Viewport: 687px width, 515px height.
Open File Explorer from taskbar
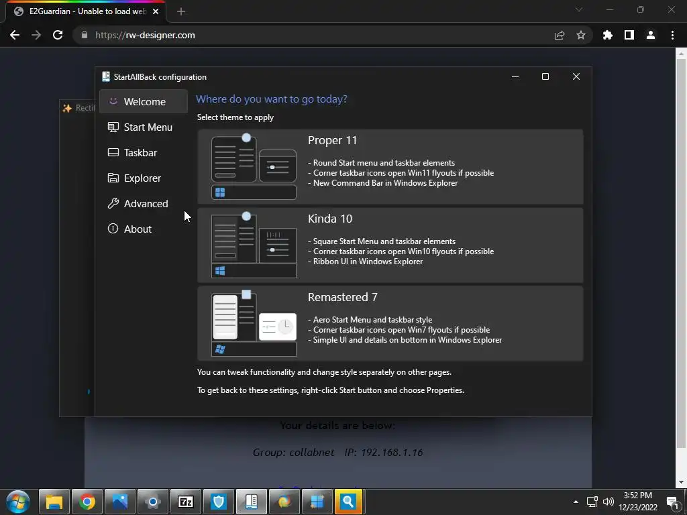(54, 502)
